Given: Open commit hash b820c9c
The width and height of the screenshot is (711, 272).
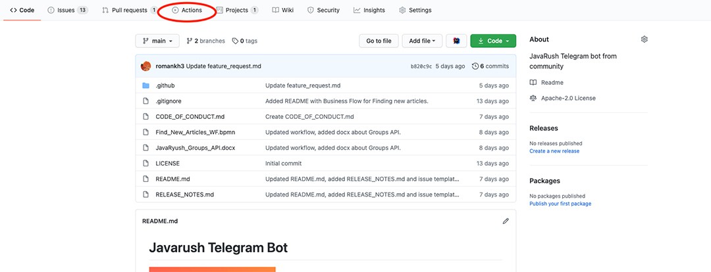Looking at the screenshot, I should tap(421, 66).
